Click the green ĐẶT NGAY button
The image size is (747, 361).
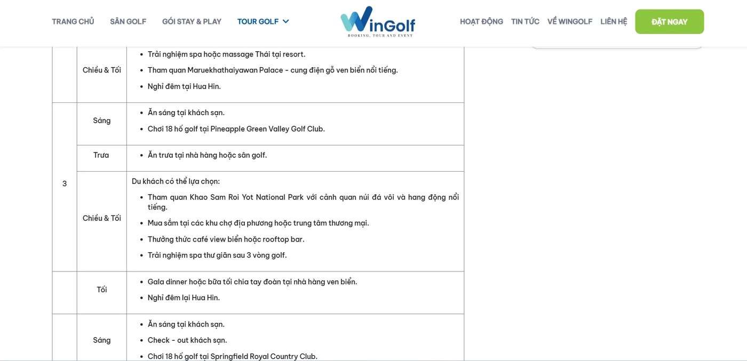click(670, 22)
